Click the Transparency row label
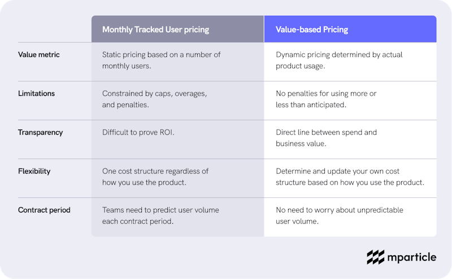The image size is (452, 279). [40, 132]
